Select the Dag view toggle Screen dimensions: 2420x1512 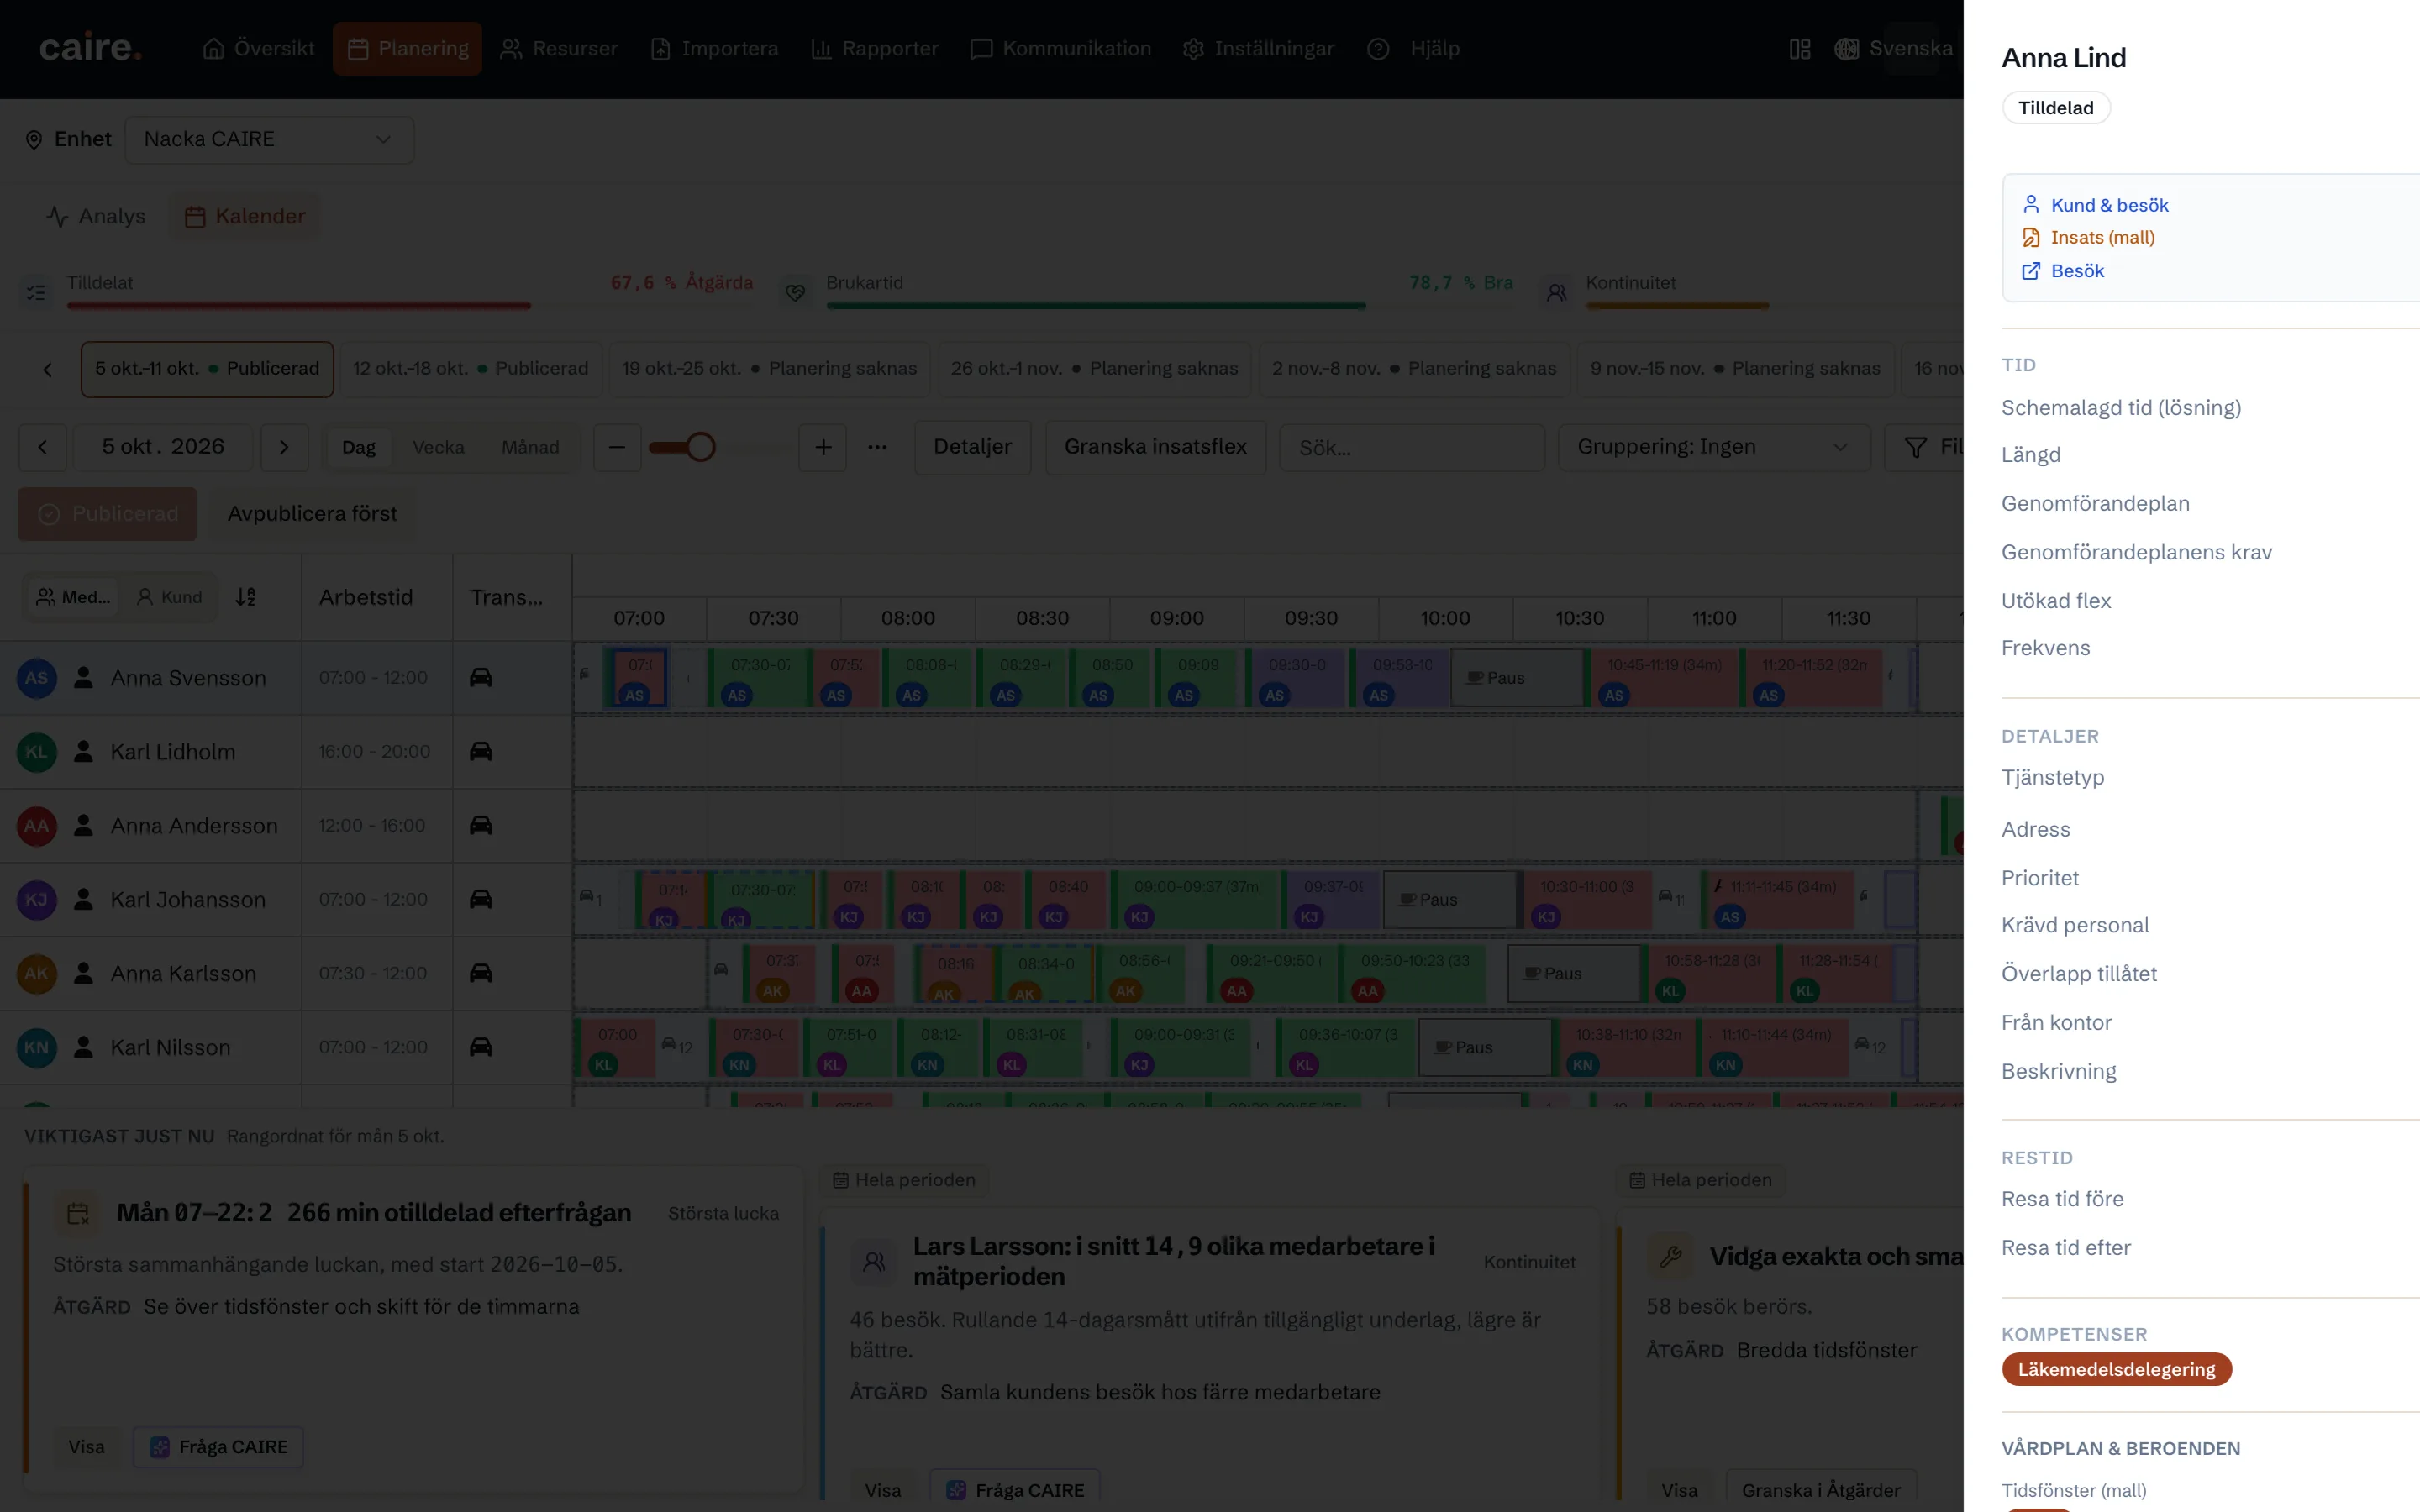click(x=359, y=447)
